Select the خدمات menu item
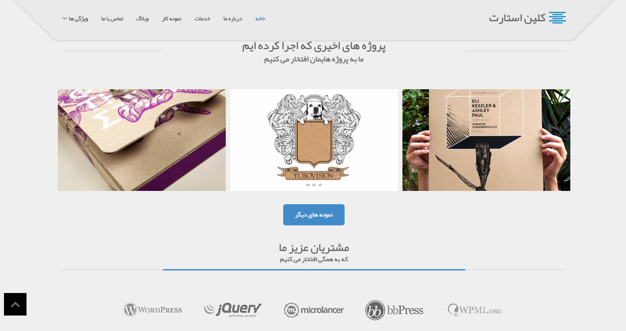 (x=202, y=19)
